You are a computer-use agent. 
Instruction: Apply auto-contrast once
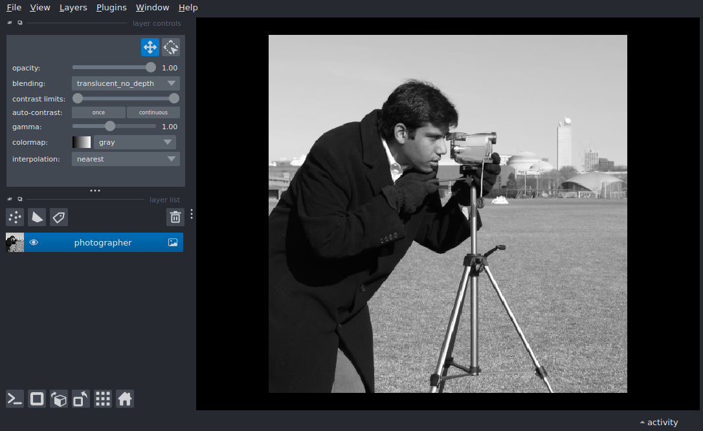(98, 112)
